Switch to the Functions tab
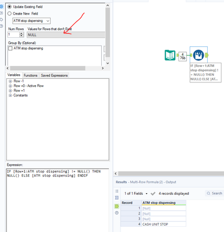Screen dimensions: 224x232 click(30, 75)
